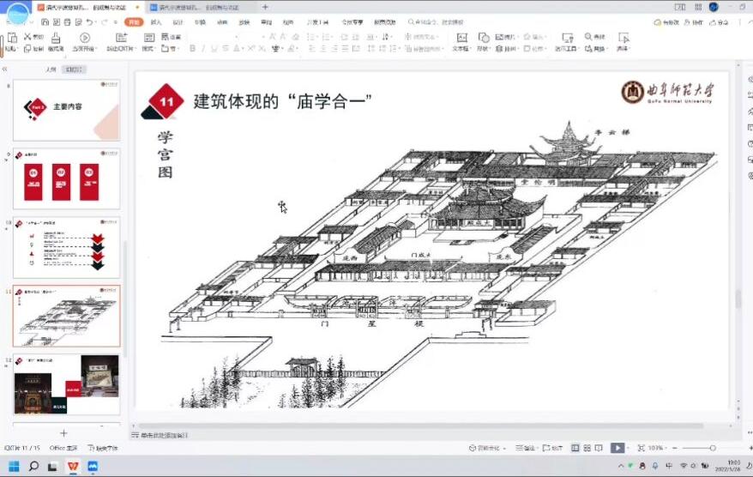Viewport: 753px width, 477px height.
Task: Open the Insert ribbon tab
Action: (155, 22)
